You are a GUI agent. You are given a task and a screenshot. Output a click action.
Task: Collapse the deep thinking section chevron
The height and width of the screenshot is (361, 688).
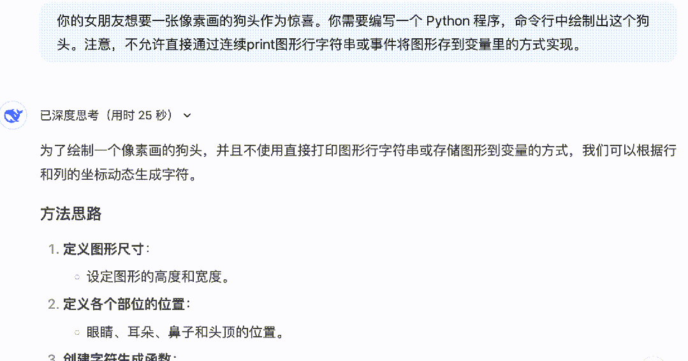(187, 116)
